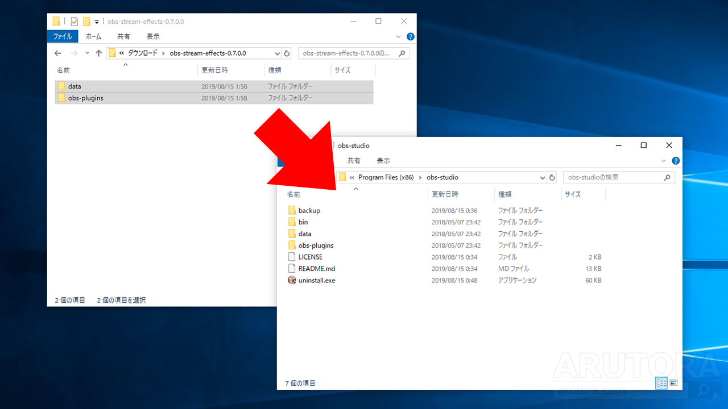The width and height of the screenshot is (728, 409).
Task: Go back using the left arrow in obs-stream-effects window
Action: pos(57,53)
